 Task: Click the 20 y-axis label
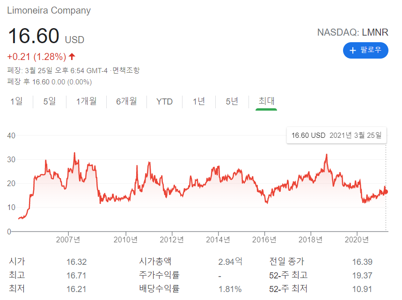[11, 183]
